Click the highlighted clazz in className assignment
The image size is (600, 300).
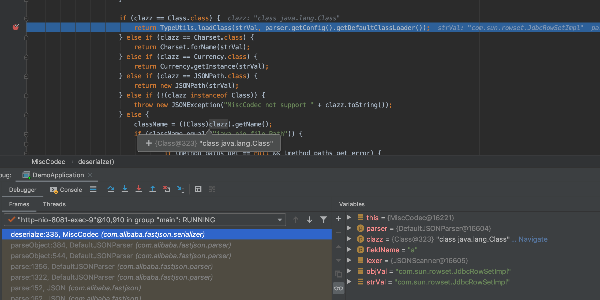[218, 124]
